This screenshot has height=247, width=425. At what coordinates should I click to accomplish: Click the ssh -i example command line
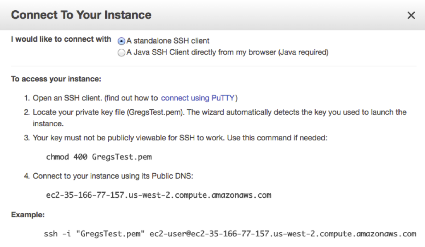[x=230, y=234]
